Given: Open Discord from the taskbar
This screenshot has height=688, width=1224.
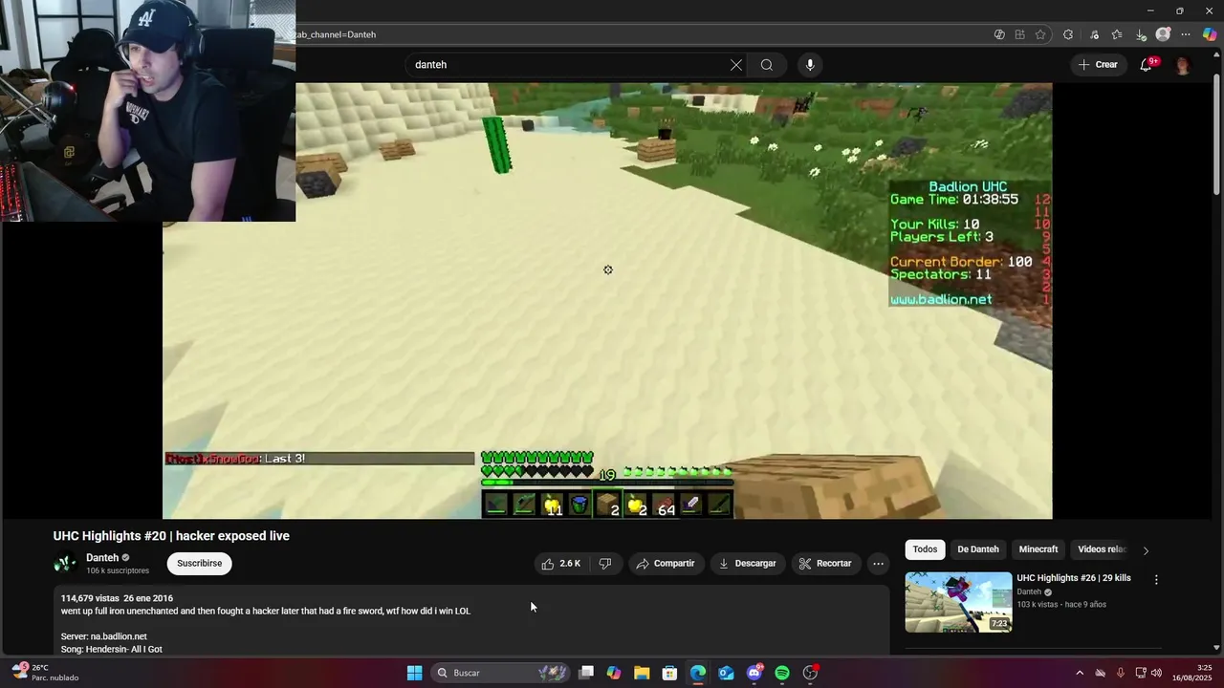Looking at the screenshot, I should point(754,673).
